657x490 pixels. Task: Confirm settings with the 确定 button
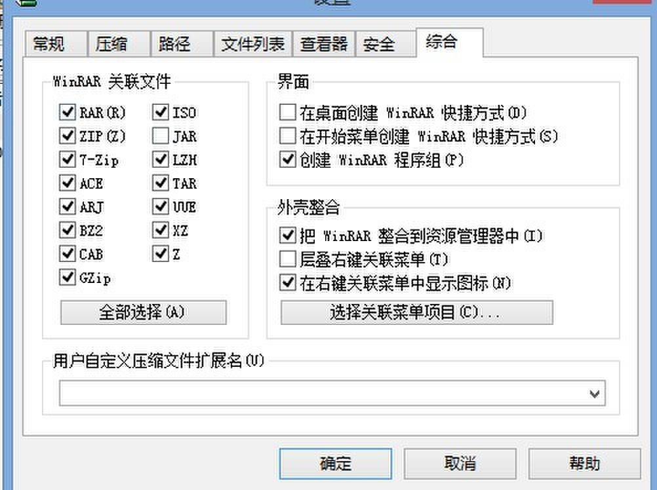[x=334, y=463]
